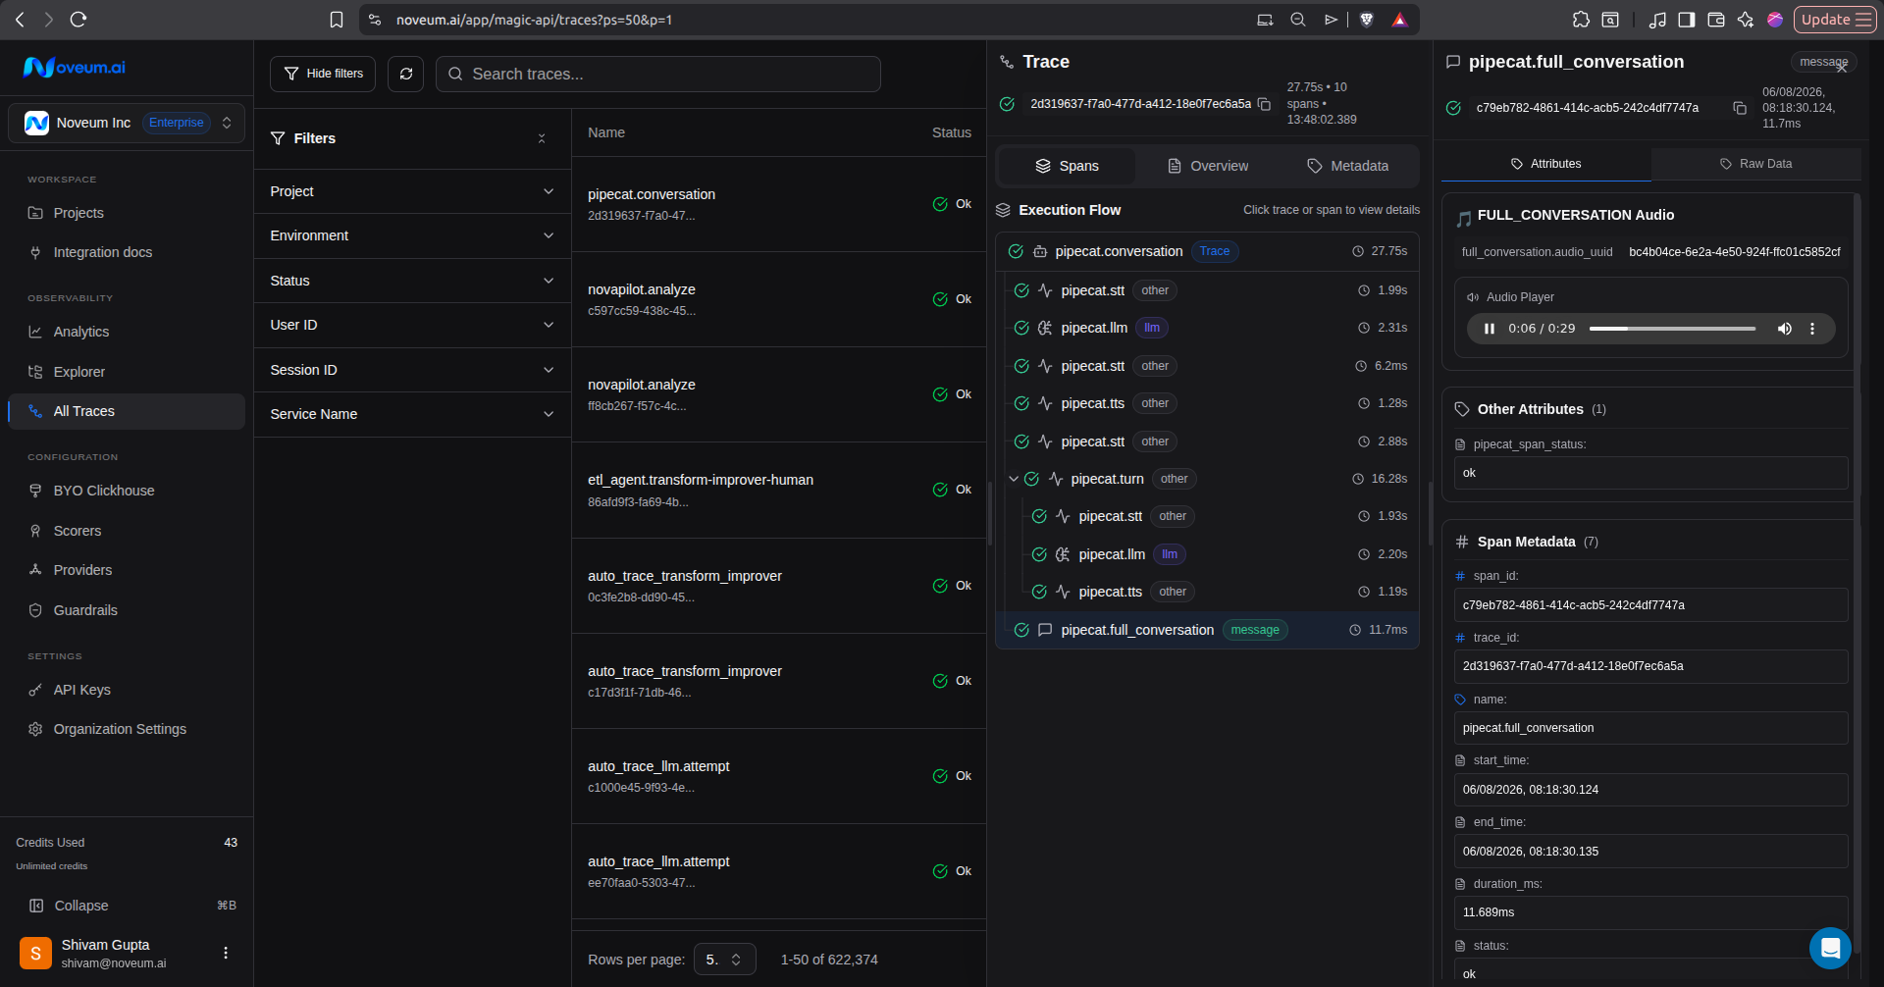Open API Keys settings
The height and width of the screenshot is (987, 1884).
pos(126,690)
